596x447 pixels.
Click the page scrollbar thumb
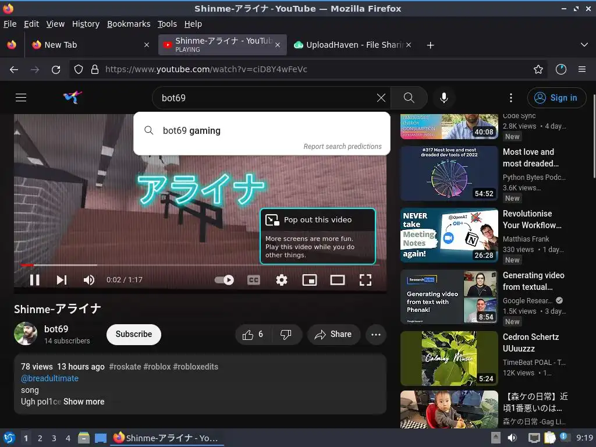[x=593, y=136]
